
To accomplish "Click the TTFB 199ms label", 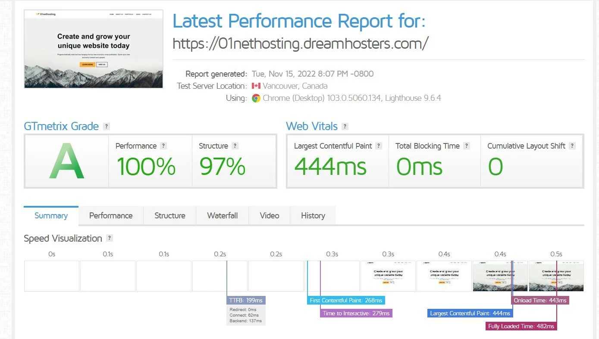I will pos(246,300).
